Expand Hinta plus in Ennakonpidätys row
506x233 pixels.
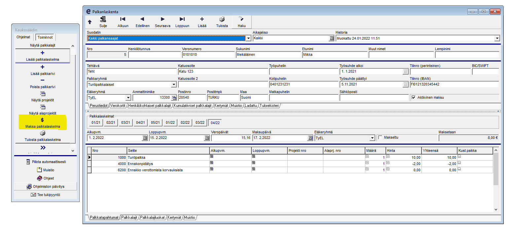point(388,162)
